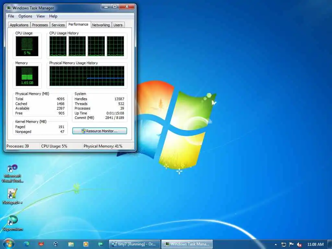Viewport: 332px width, 249px height.
Task: Open the Supermium taskbar icon
Action: [101, 244]
